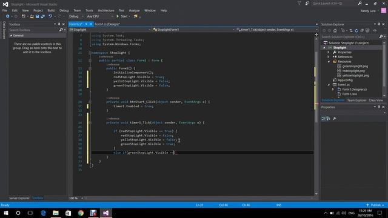Open the Analyze menu

click(x=134, y=10)
